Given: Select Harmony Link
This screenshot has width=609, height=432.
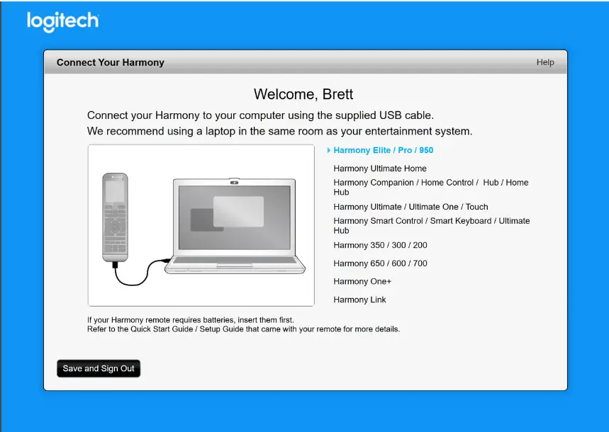Looking at the screenshot, I should [359, 300].
